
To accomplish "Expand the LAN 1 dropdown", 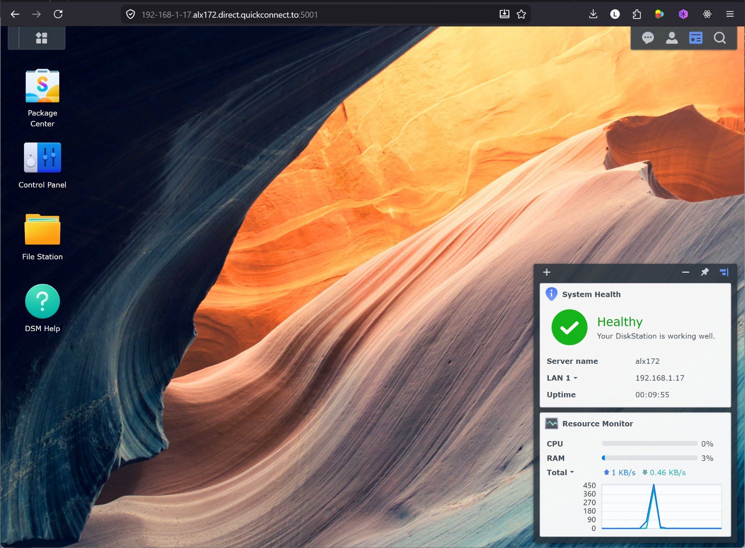I will [562, 378].
